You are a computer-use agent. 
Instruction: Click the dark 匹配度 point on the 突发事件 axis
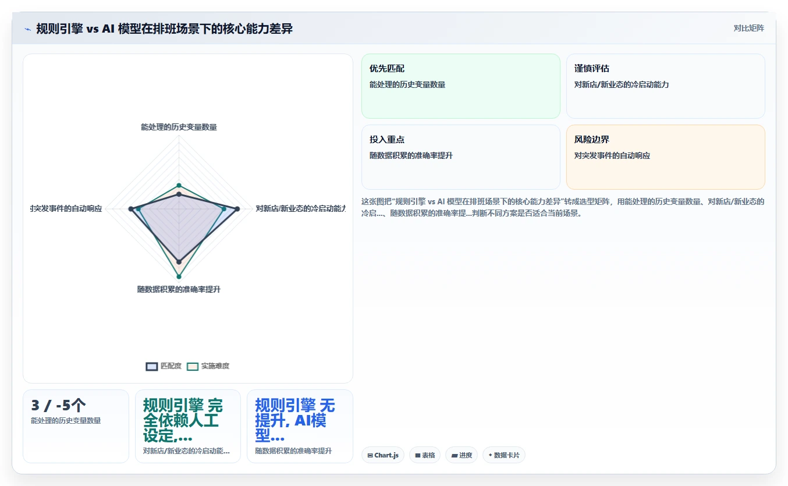(x=130, y=208)
